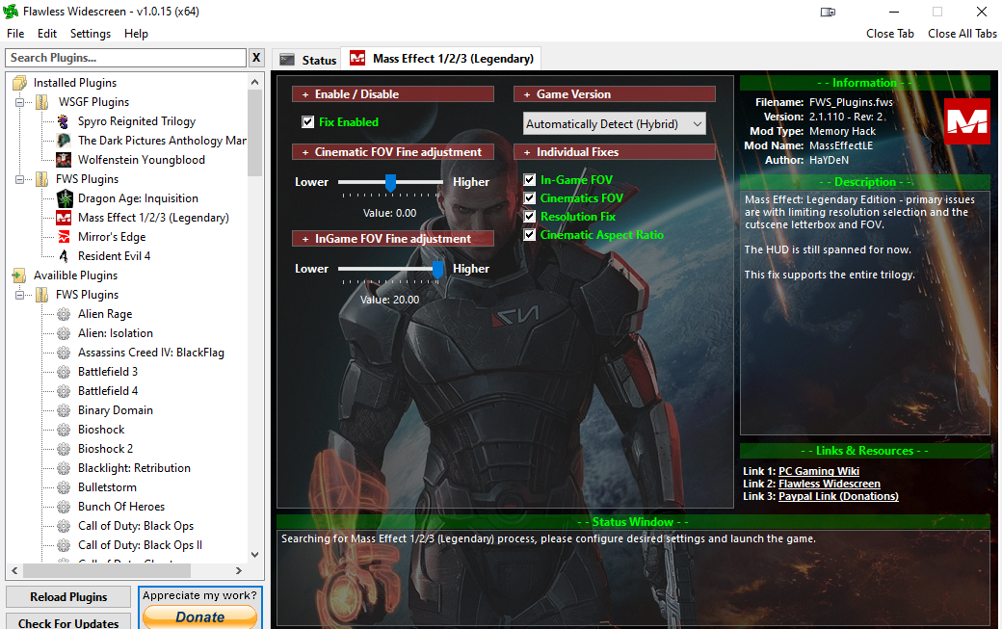This screenshot has width=1002, height=629.
Task: Click the Check For Updates button
Action: [x=68, y=622]
